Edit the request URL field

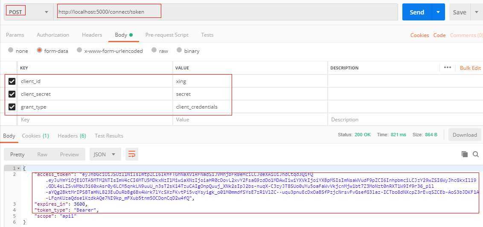pyautogui.click(x=226, y=12)
